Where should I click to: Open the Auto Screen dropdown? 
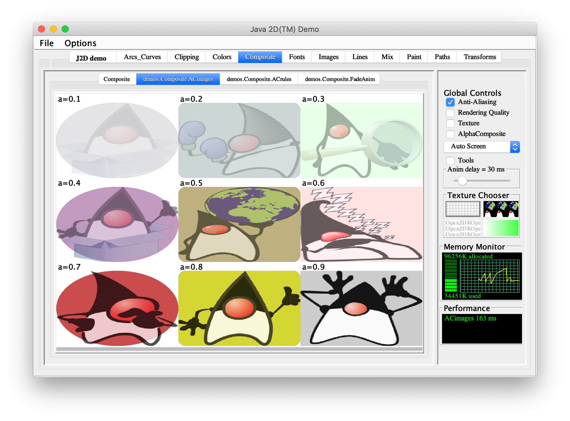(x=481, y=147)
